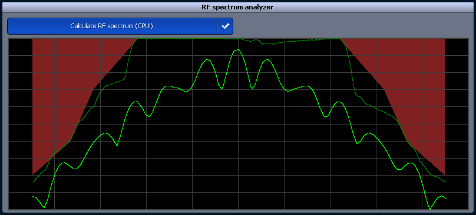Image resolution: width=476 pixels, height=215 pixels.
Task: Click the checkmark on Calculate RF spectrum
Action: tap(225, 26)
